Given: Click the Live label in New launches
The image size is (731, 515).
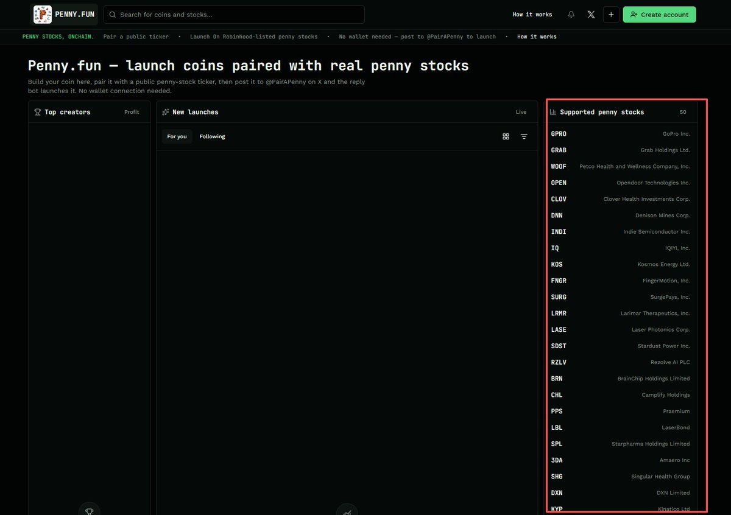Looking at the screenshot, I should (x=521, y=112).
